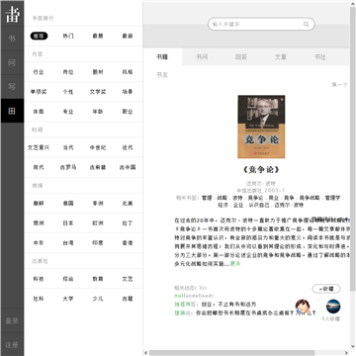Image resolution: width=356 pixels, height=356 pixels.
Task: Filter by 近代 time period
Action: (128, 147)
